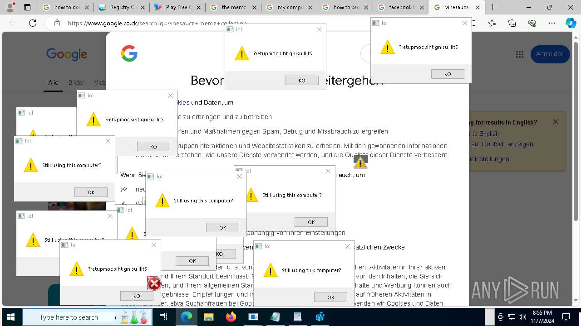The width and height of the screenshot is (581, 326).
Task: Open network status in system tray
Action: click(x=512, y=317)
